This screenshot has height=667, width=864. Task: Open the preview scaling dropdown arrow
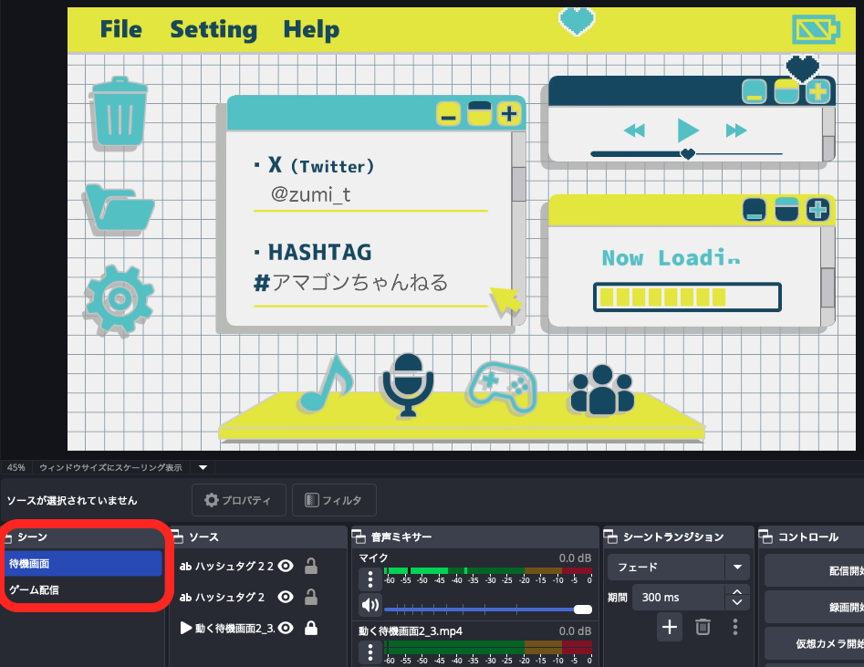(203, 467)
